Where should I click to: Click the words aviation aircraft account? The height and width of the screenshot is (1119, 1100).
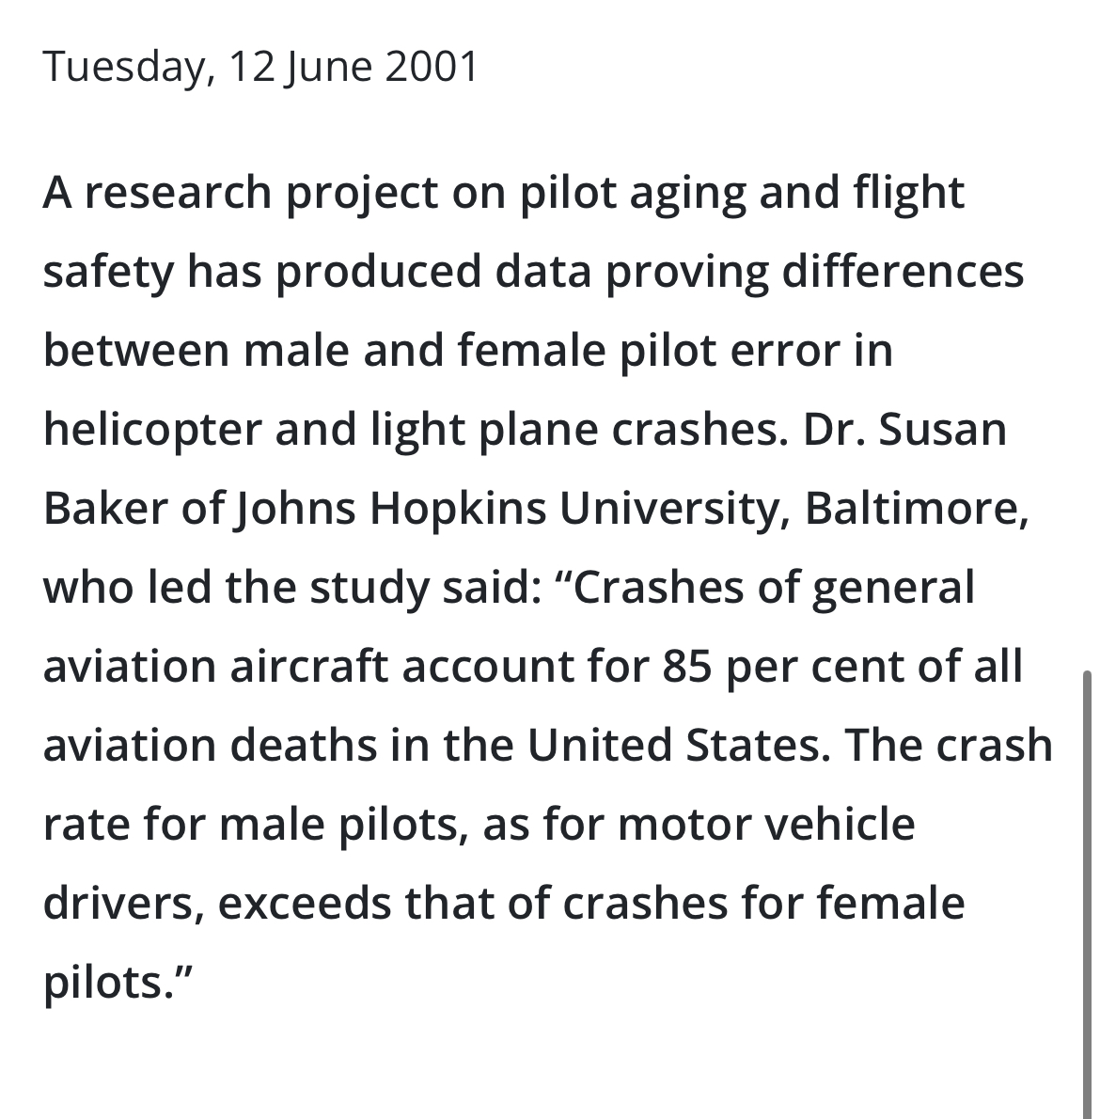coord(309,666)
